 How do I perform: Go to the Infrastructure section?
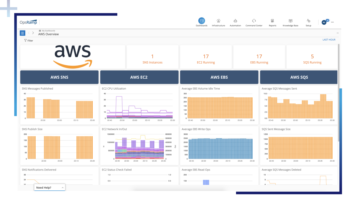tap(218, 22)
